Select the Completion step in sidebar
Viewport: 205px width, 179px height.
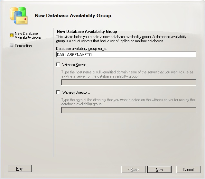point(23,46)
